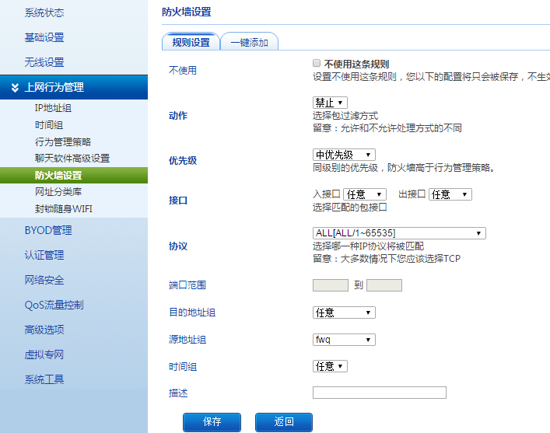This screenshot has width=550, height=433.
Task: Select 防火墙设置 submenu item
Action: (74, 176)
